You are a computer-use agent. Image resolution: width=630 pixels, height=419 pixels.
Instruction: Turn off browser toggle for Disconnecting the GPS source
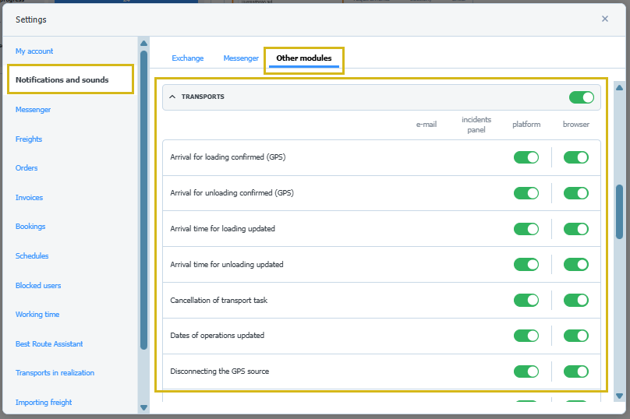click(575, 371)
